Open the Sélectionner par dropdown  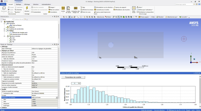click(172, 17)
